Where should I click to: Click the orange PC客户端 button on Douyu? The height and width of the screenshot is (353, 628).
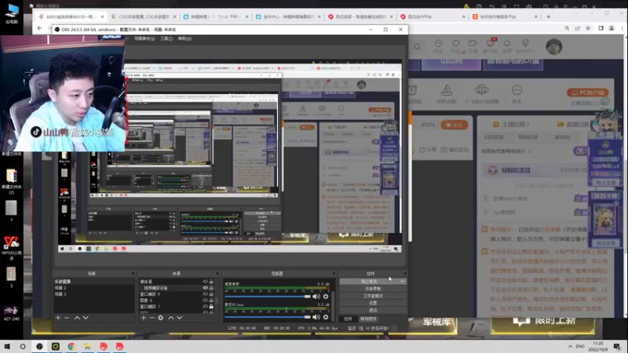tap(587, 93)
